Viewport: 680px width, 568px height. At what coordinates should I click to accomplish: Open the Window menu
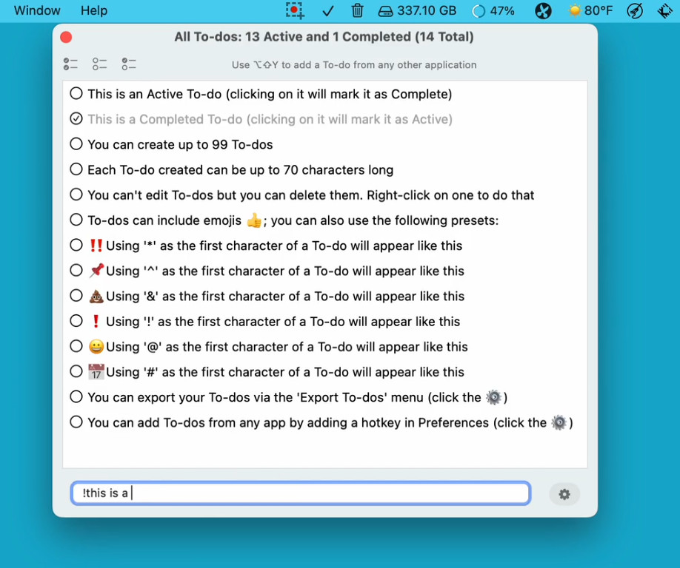(37, 10)
